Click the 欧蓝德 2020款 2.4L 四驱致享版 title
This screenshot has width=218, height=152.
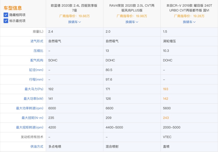click(74, 8)
